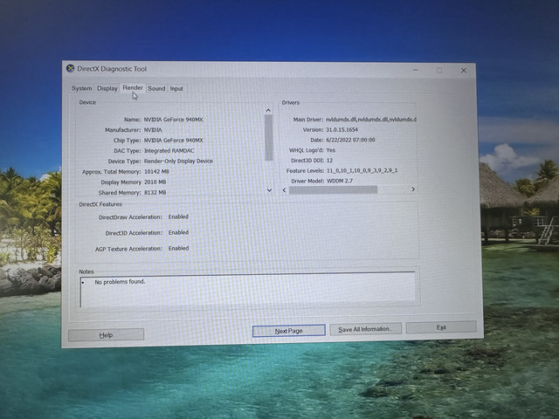The width and height of the screenshot is (559, 419).
Task: Click inside the Notes text box
Action: pos(248,289)
